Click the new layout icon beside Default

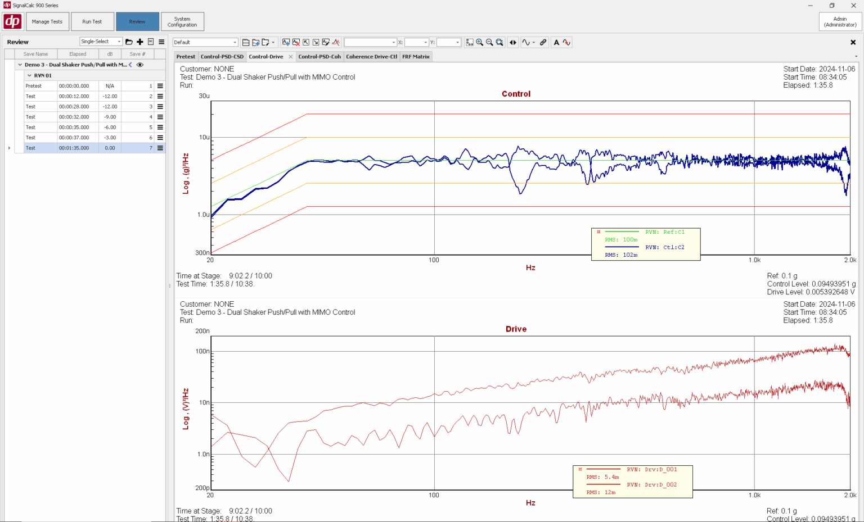tap(246, 42)
